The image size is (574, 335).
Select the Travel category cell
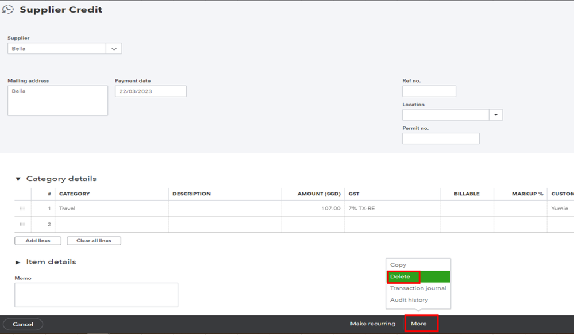[x=111, y=209]
